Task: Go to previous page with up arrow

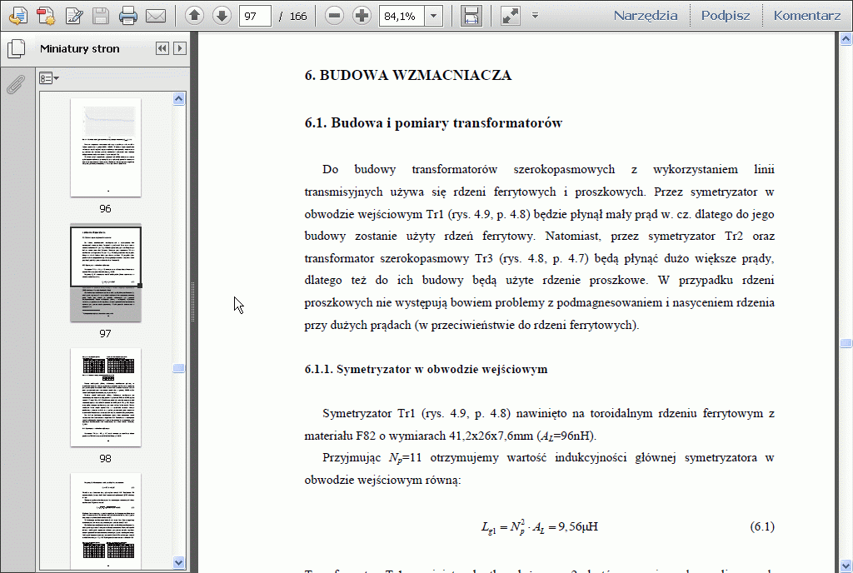Action: click(194, 15)
